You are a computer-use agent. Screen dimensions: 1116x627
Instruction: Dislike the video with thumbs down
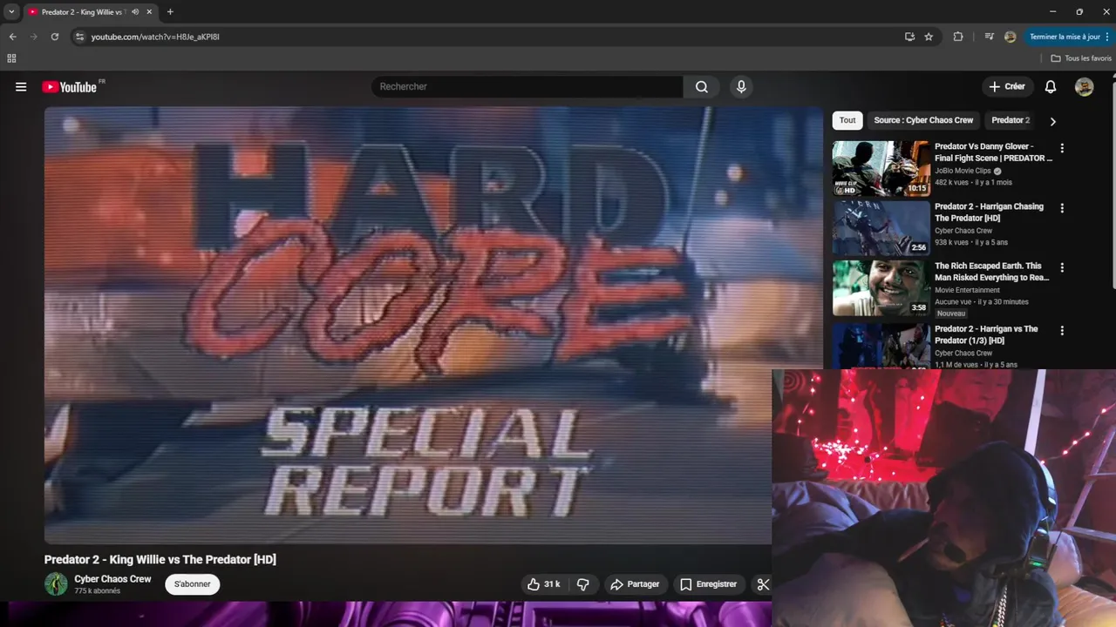pyautogui.click(x=583, y=584)
